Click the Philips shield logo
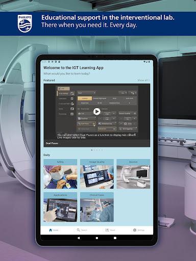Screen dimensions: 196x261 [25, 23]
